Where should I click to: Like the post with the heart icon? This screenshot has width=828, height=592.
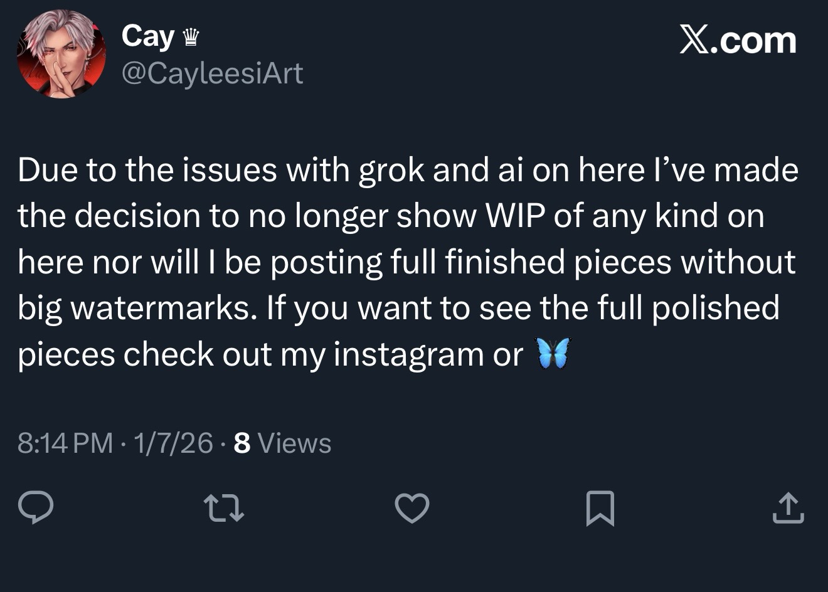pyautogui.click(x=412, y=507)
